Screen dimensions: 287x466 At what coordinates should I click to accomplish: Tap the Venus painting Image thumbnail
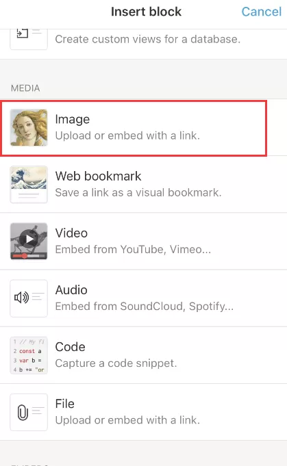[x=29, y=127]
